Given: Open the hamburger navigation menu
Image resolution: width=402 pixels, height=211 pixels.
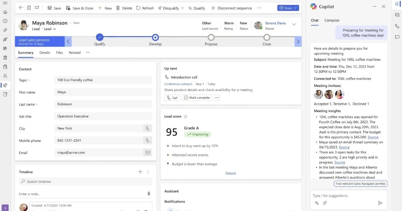Looking at the screenshot, I should [x=5, y=3].
